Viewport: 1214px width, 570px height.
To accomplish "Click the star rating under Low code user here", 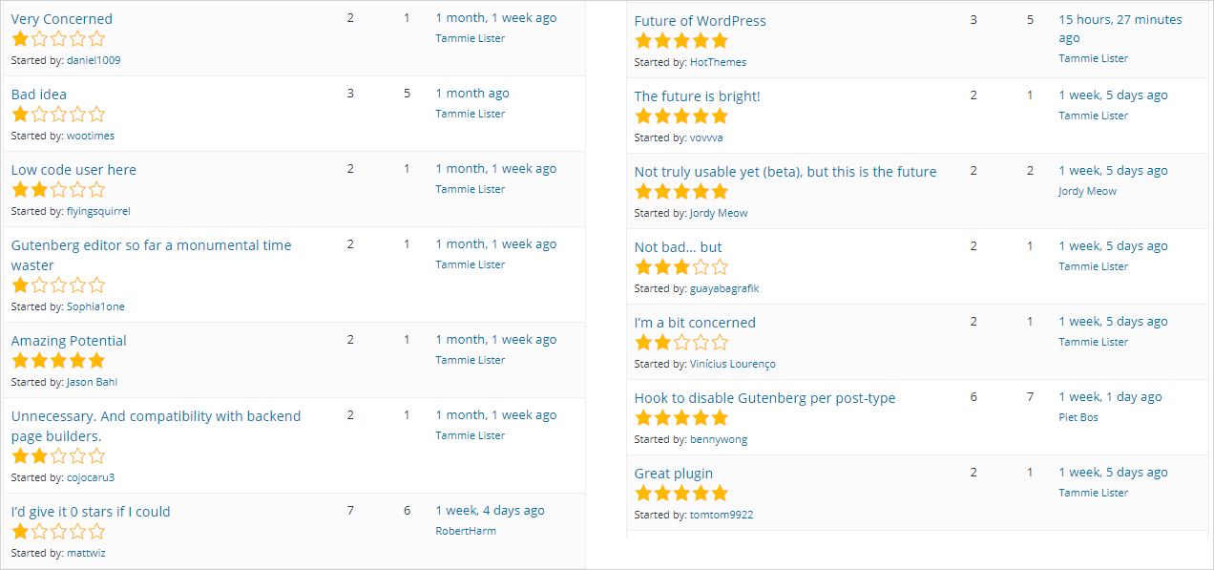I will (x=58, y=190).
